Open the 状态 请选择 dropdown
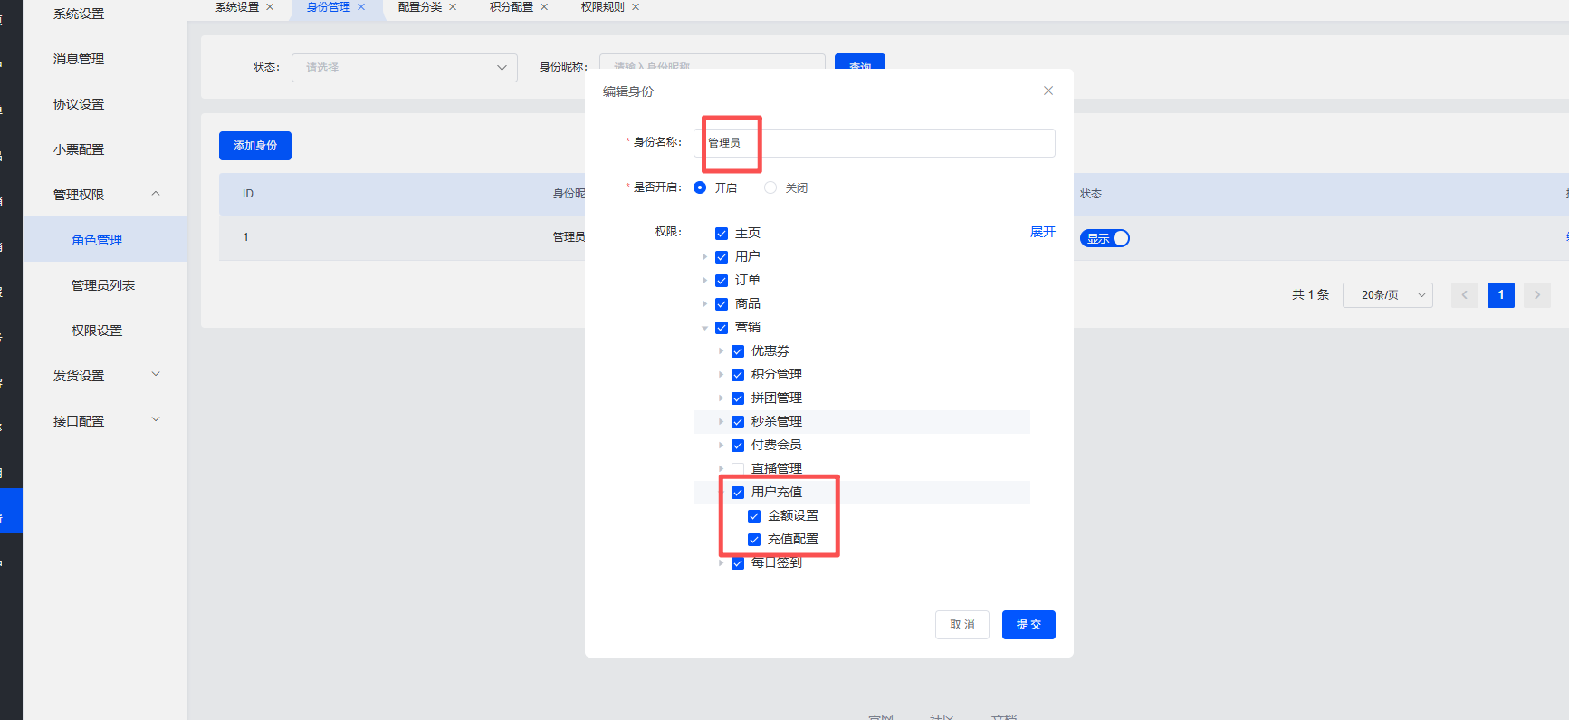Image resolution: width=1569 pixels, height=720 pixels. 405,68
